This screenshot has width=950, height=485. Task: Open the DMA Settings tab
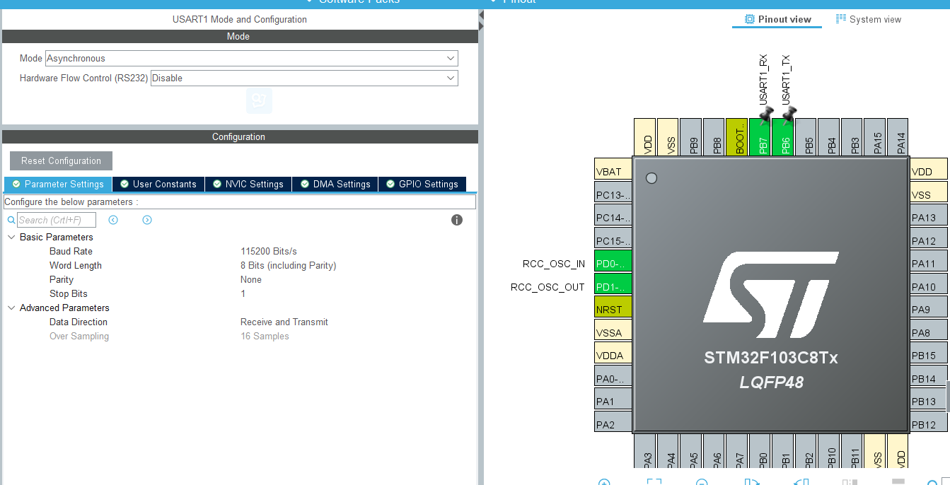click(x=335, y=184)
